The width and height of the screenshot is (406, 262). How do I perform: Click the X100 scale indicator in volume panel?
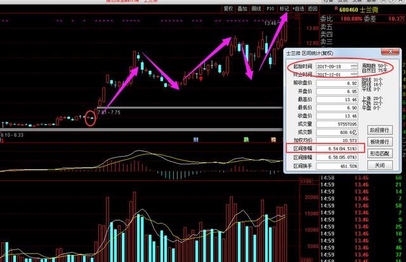308,181
